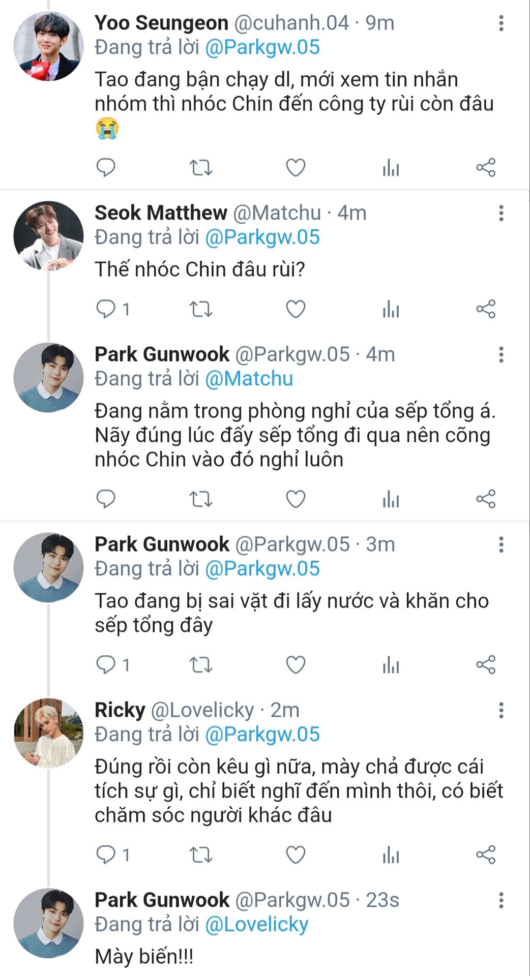The width and height of the screenshot is (530, 976).
Task: Open more options on Ricky's tweet
Action: tap(501, 710)
